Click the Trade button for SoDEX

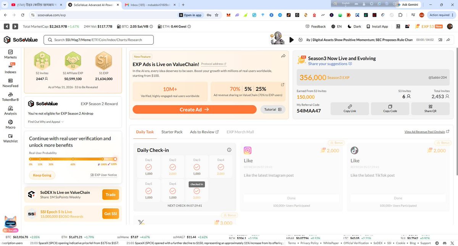(x=111, y=195)
